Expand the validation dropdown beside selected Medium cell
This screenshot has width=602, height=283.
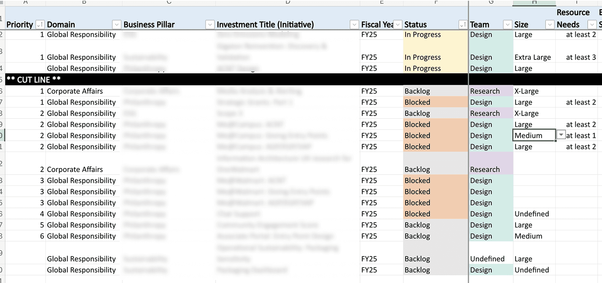coord(561,135)
